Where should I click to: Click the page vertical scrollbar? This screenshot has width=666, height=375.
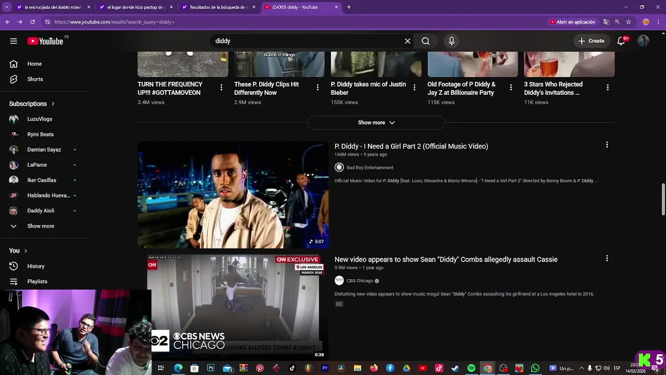(x=663, y=199)
